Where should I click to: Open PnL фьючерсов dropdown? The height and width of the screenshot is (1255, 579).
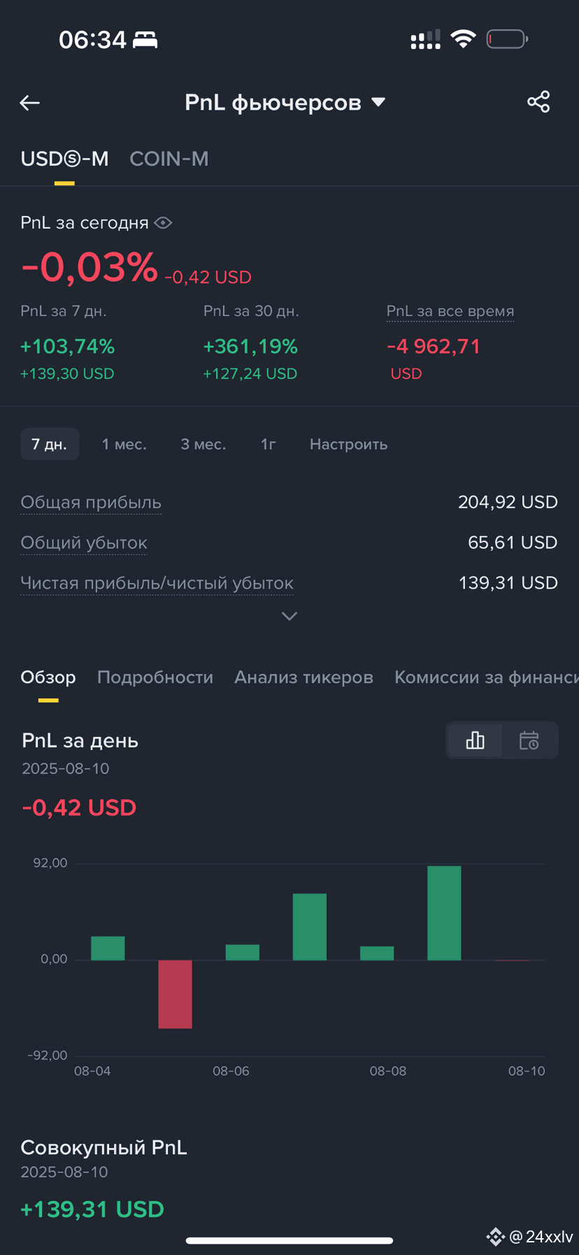pos(285,102)
